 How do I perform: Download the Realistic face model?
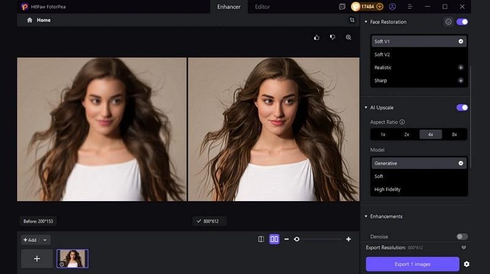pos(461,67)
